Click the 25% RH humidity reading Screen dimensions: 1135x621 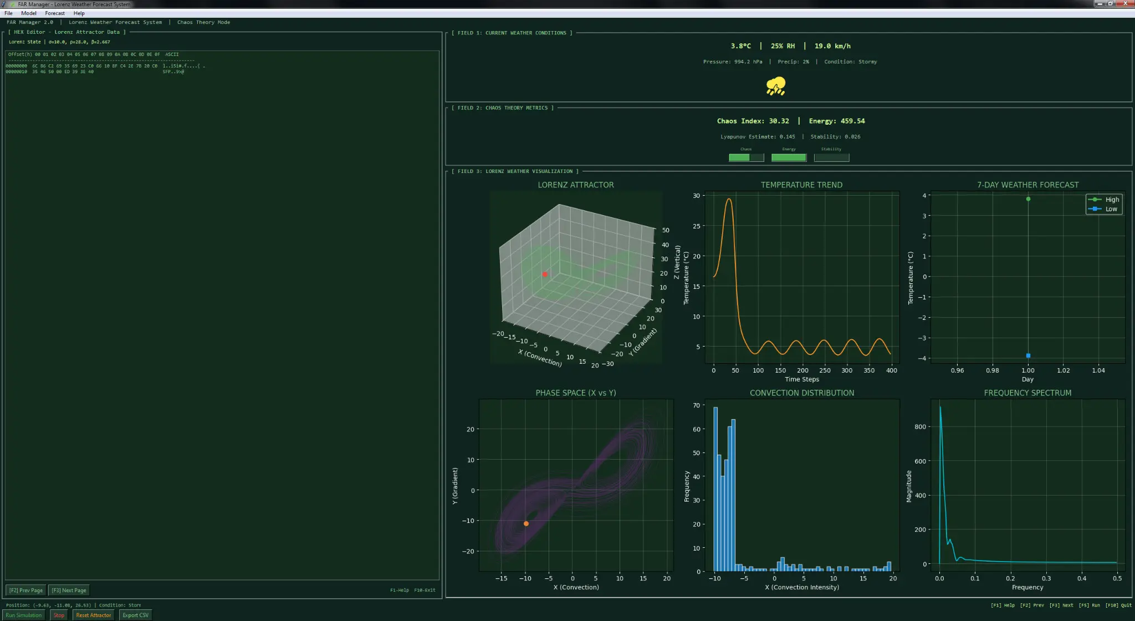coord(783,46)
